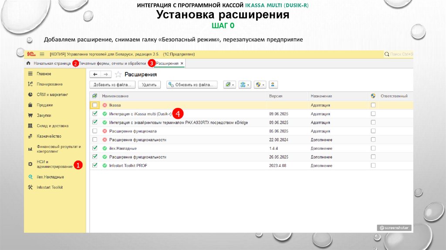Switch to Печатные формы, отчеты и обработки tab
This screenshot has width=446, height=250.
[112, 64]
